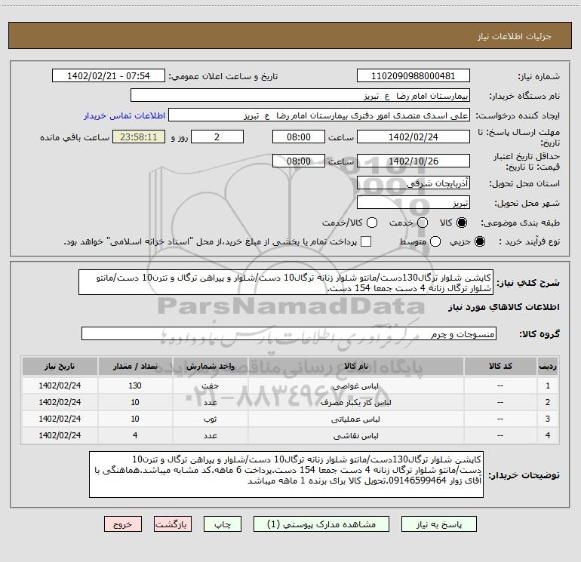Click the بازگشت back button
Screen dimensions: 581x562
point(173,524)
